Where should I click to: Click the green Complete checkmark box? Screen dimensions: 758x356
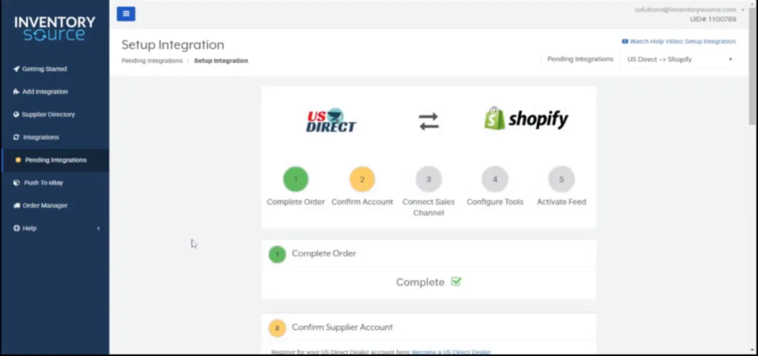tap(456, 282)
